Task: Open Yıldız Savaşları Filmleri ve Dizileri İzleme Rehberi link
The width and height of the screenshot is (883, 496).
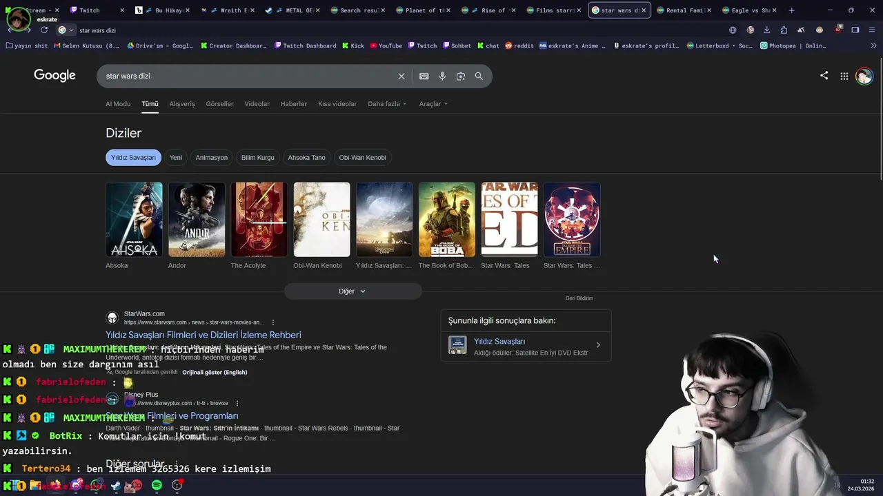Action: tap(204, 335)
